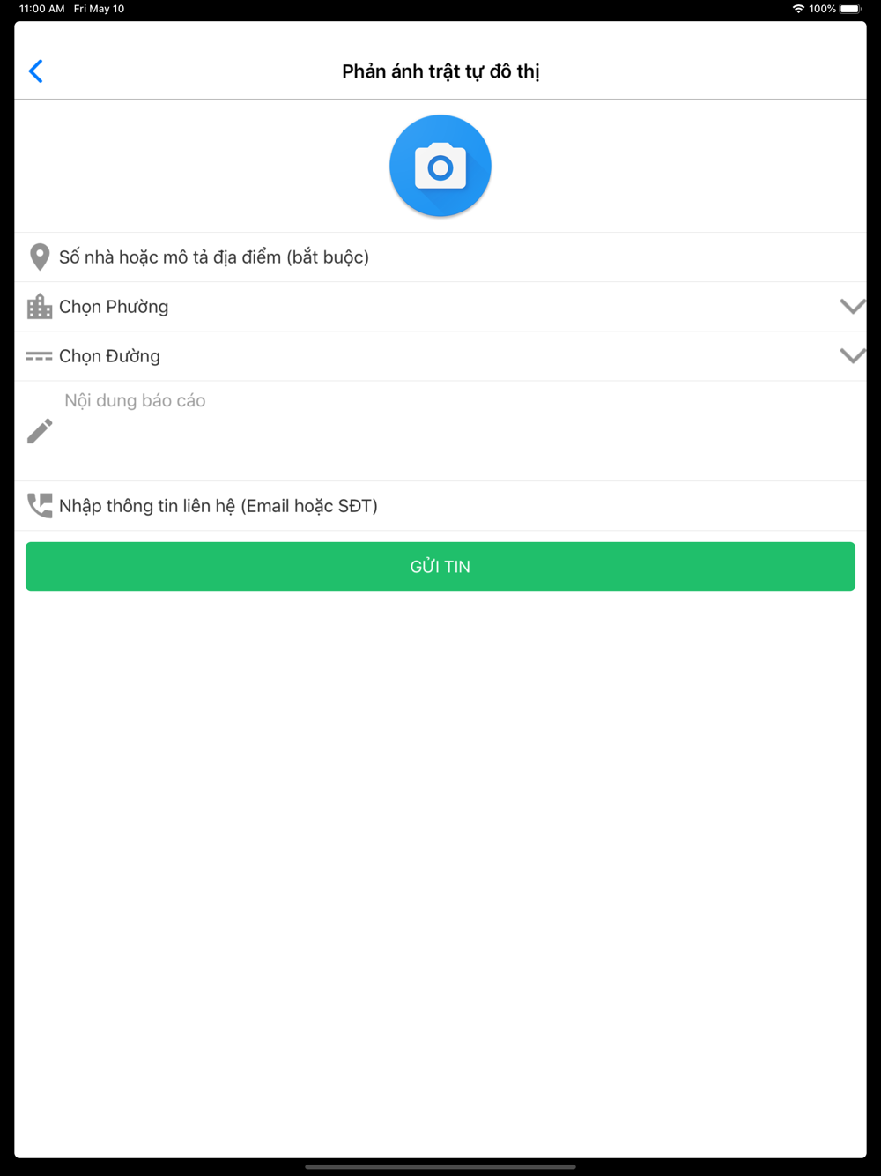Click the pencil edit icon

[40, 431]
